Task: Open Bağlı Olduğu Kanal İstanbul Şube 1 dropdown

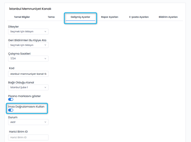Action: [x=28, y=88]
